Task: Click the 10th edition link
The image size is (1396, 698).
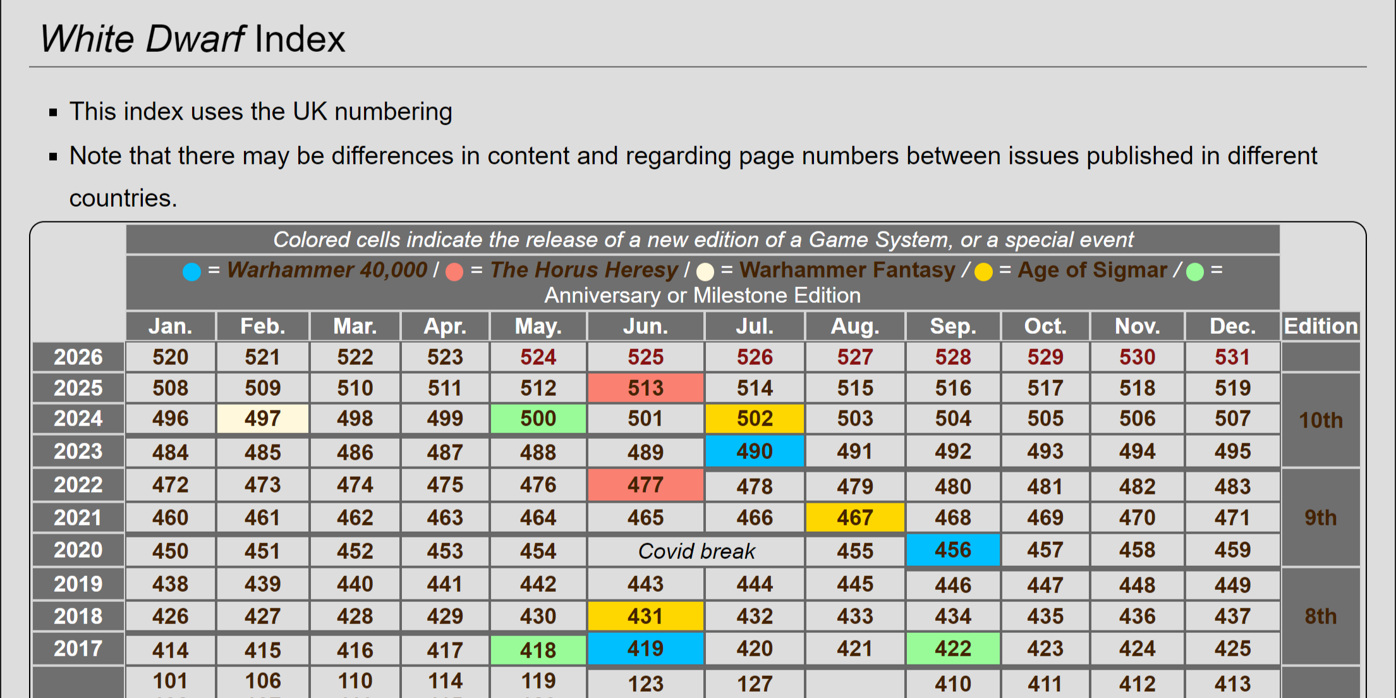Action: (x=1320, y=420)
